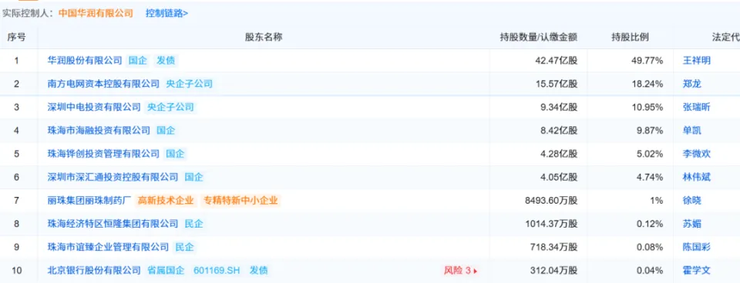Click 民企 tag beside 珠海市谊臻企业管理
Viewport: 740px width, 283px height.
(x=184, y=247)
